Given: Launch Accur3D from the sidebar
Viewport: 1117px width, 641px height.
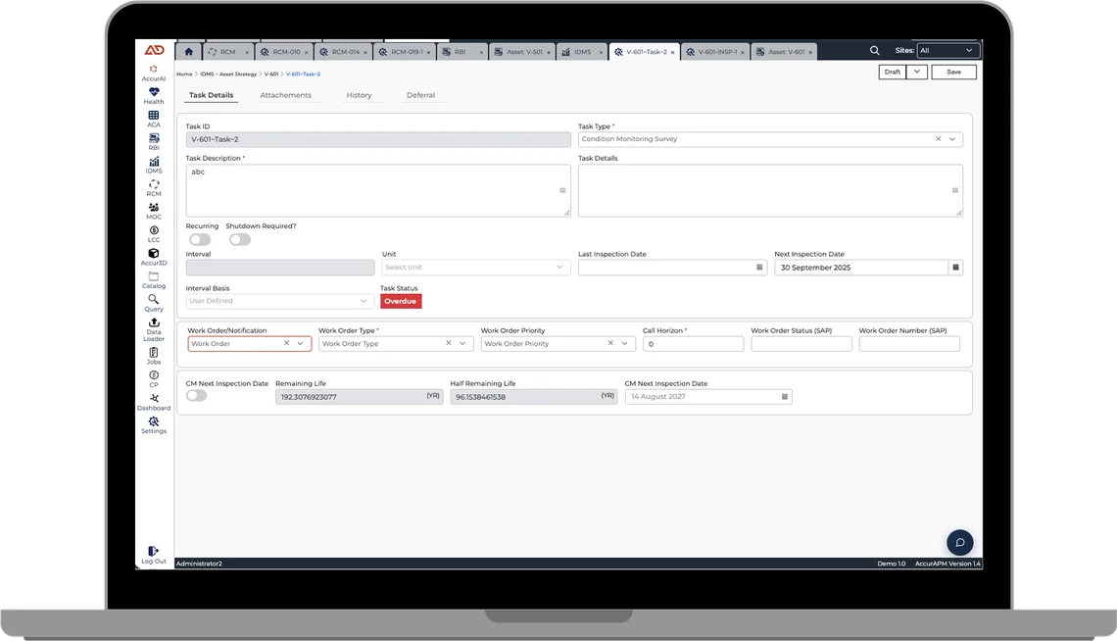Looking at the screenshot, I should tap(153, 257).
